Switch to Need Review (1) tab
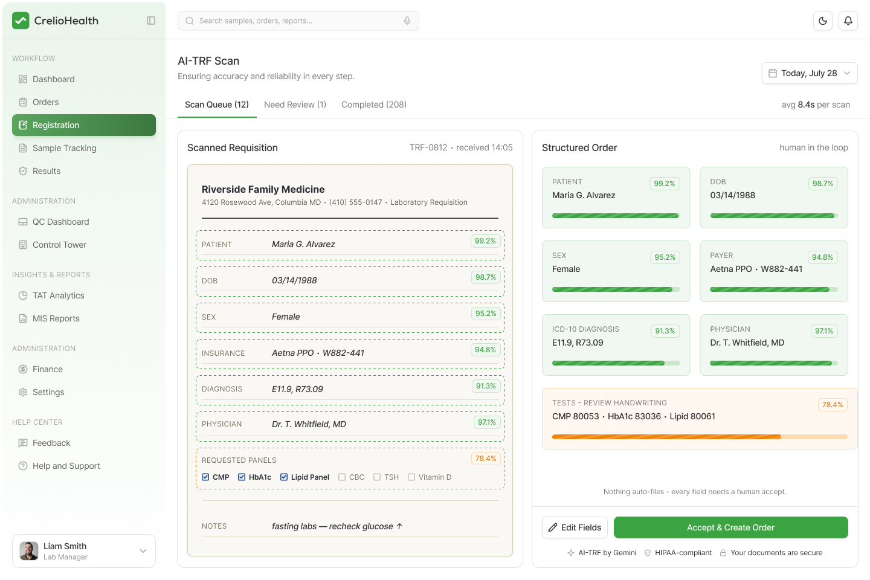 pyautogui.click(x=295, y=105)
